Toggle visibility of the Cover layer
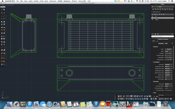 tap(153, 18)
